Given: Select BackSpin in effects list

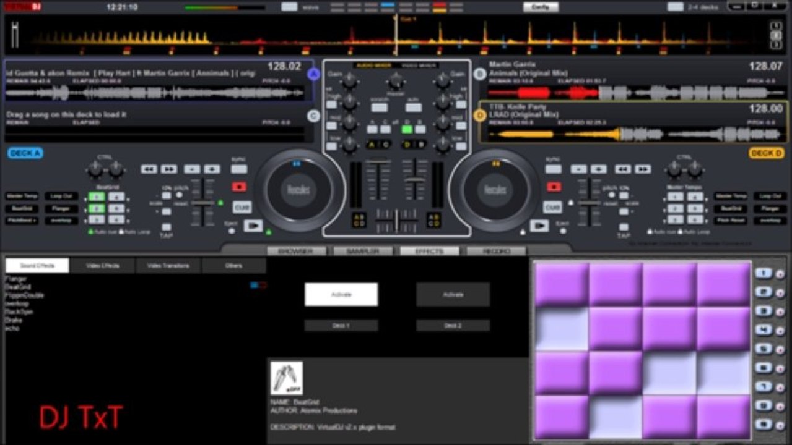Looking at the screenshot, I should 19,311.
